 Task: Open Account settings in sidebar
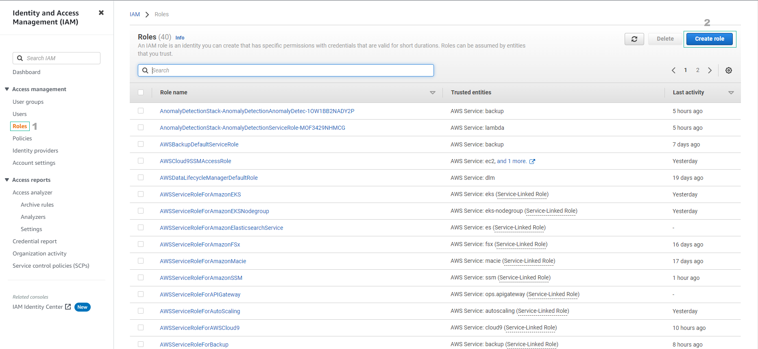click(x=34, y=163)
